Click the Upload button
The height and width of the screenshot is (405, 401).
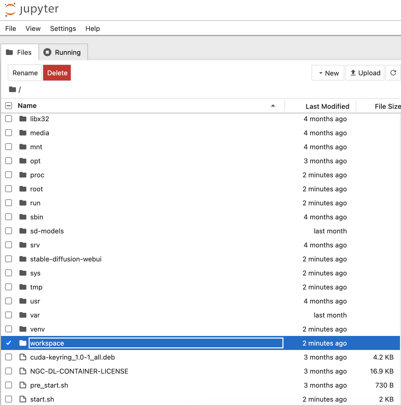365,73
